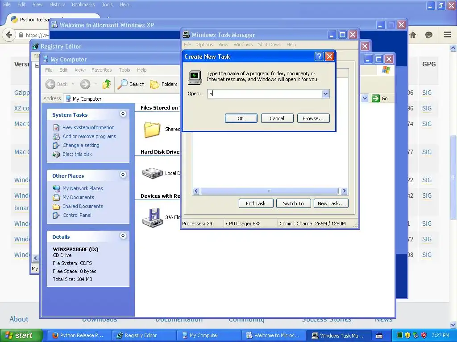Screen dimensions: 457x342
Task: Open the browser Bookmarks menu
Action: click(83, 4)
